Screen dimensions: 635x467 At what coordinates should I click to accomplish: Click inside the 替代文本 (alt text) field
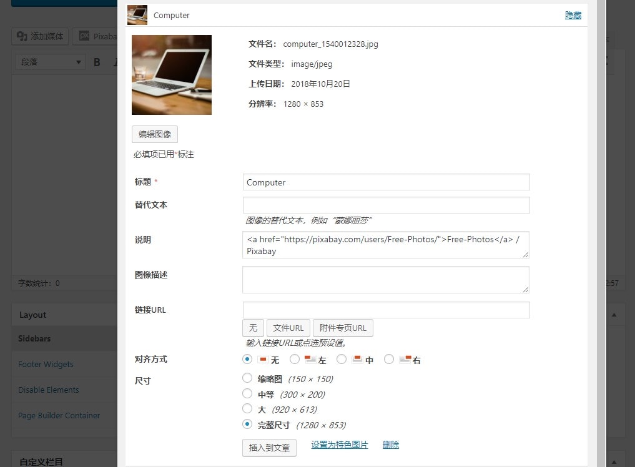[x=385, y=205]
